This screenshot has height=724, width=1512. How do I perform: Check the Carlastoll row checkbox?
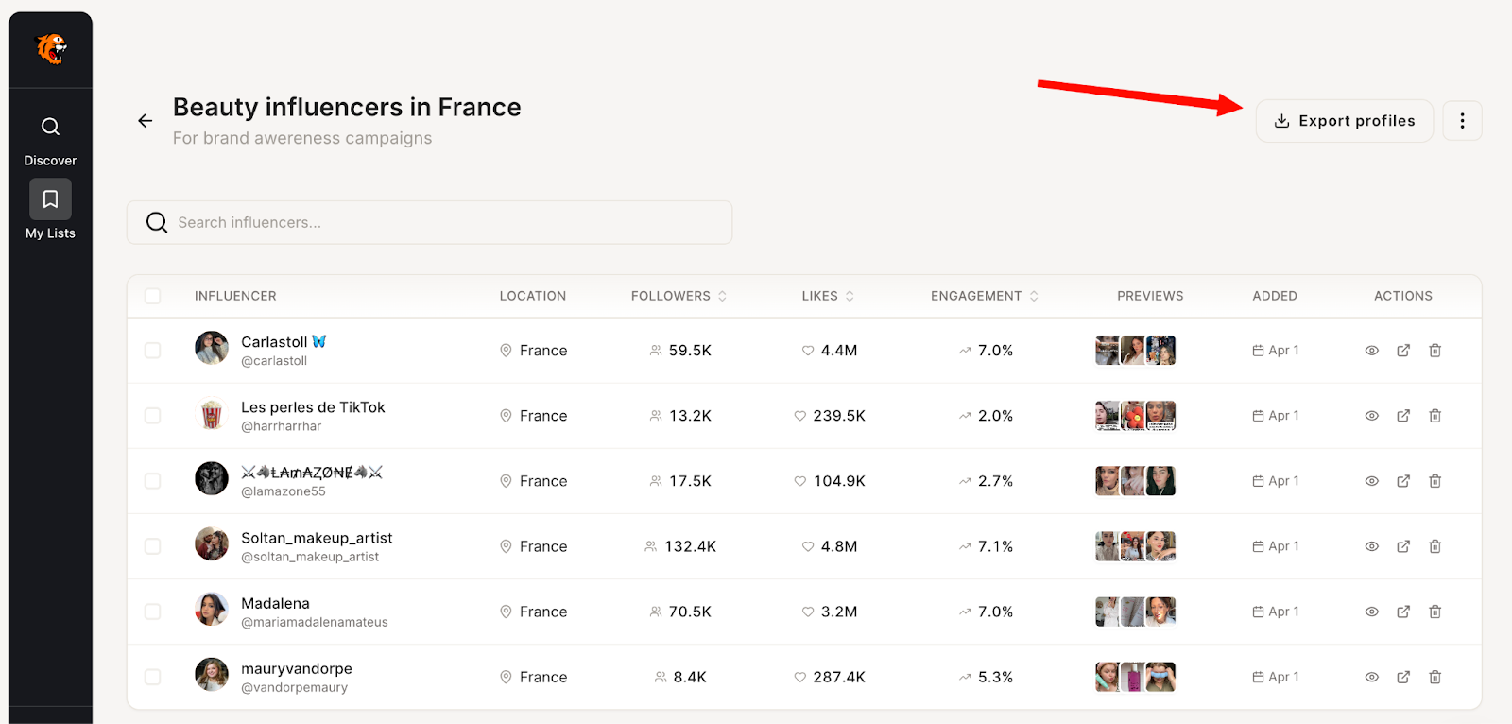152,351
